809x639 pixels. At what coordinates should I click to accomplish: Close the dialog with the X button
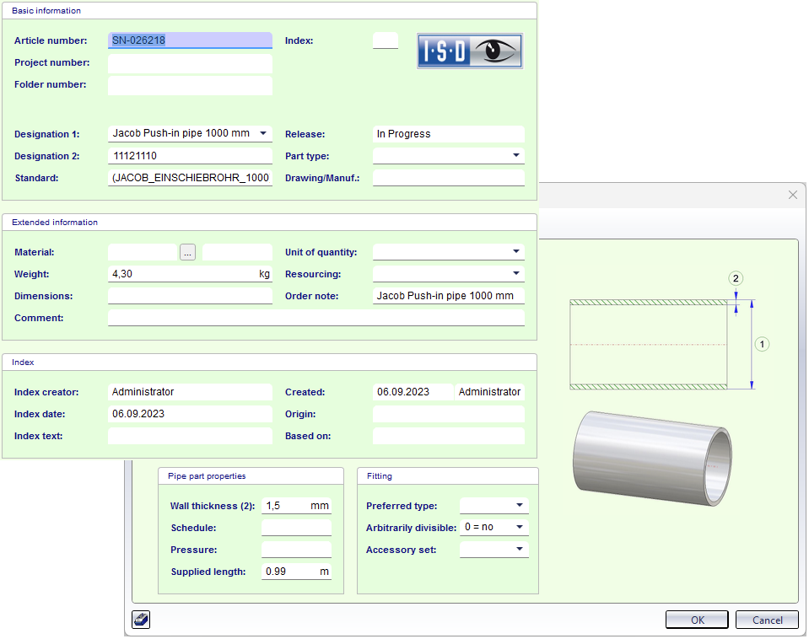tap(793, 195)
